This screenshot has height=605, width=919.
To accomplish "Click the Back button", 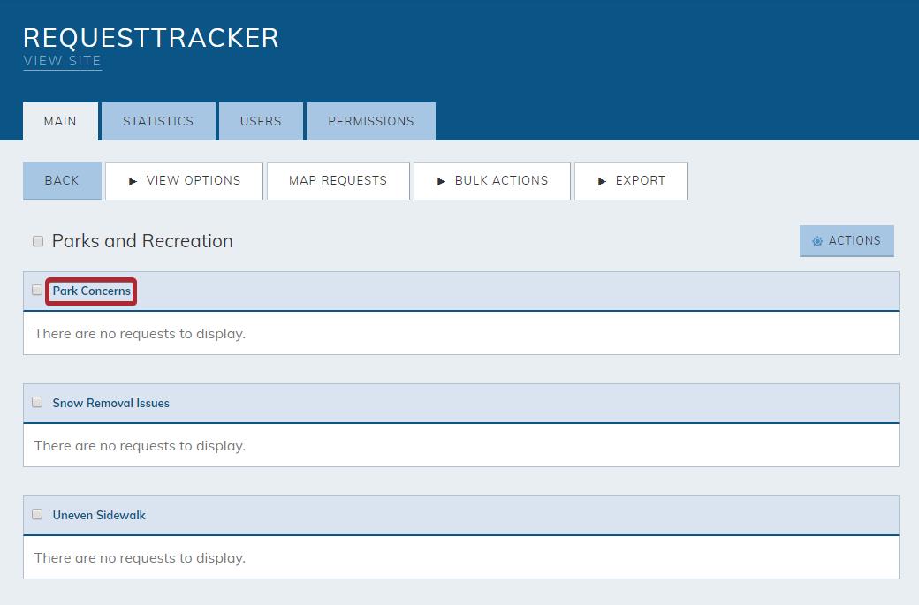I will click(62, 181).
